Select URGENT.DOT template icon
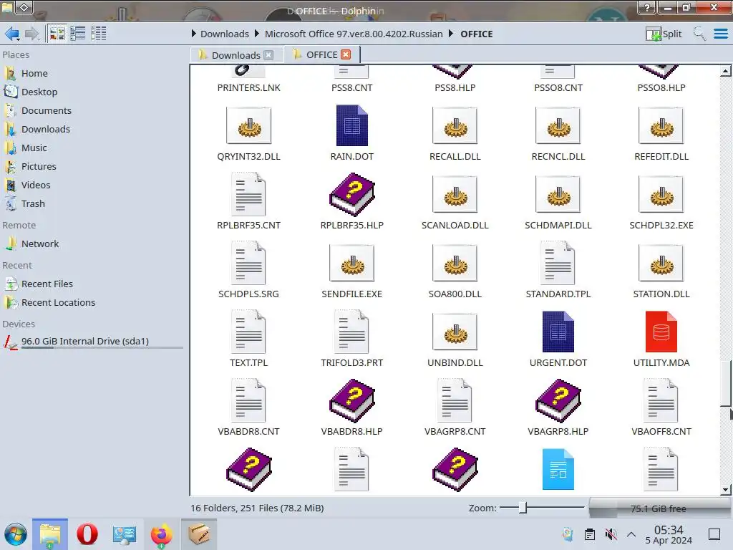 tap(558, 332)
